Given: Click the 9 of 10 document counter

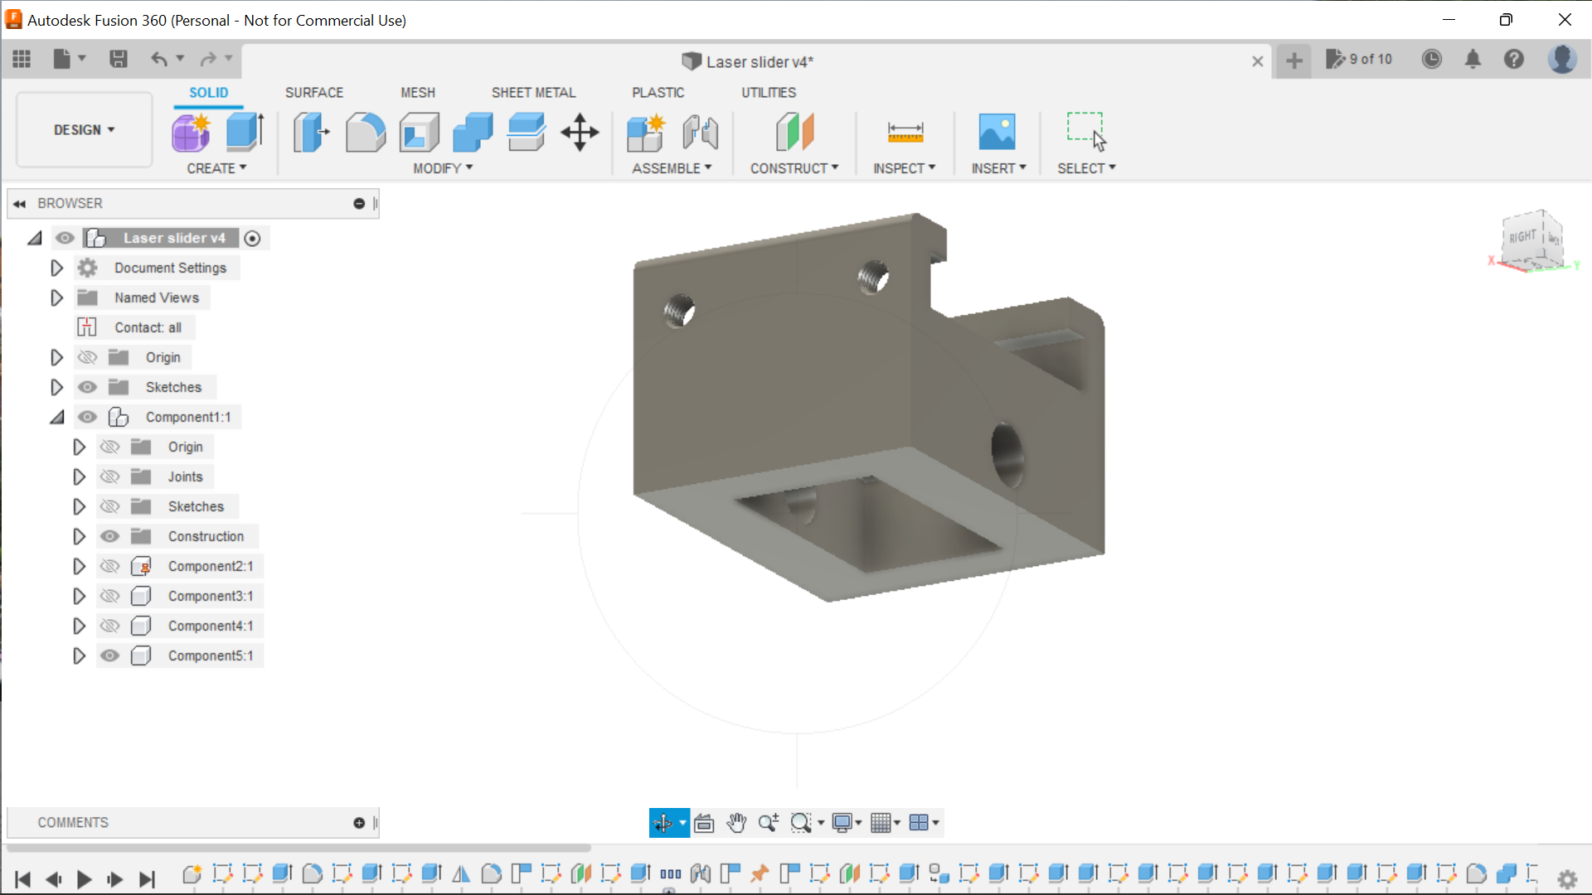Looking at the screenshot, I should 1360,60.
